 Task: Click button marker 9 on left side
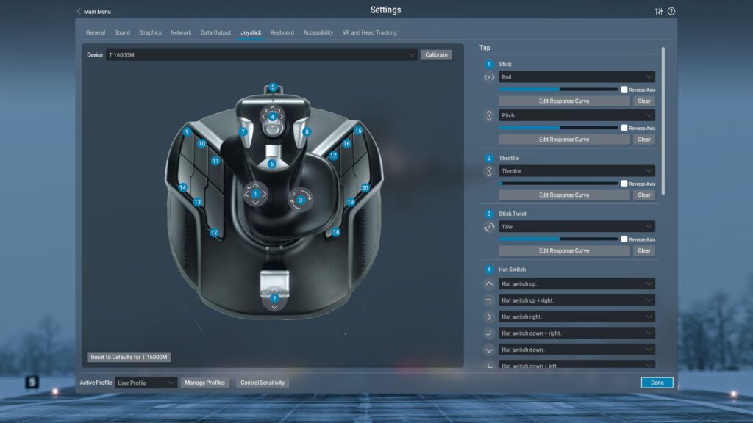[x=188, y=132]
